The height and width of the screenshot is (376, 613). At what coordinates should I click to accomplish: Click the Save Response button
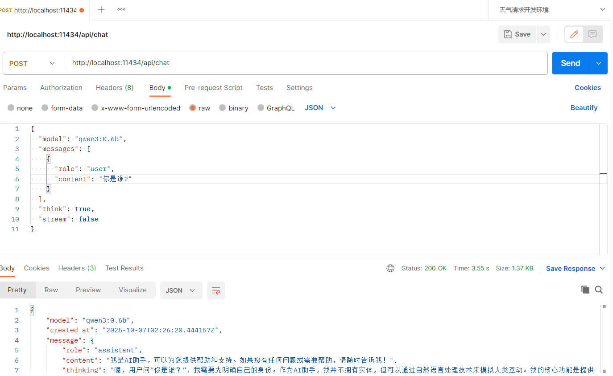click(x=571, y=269)
